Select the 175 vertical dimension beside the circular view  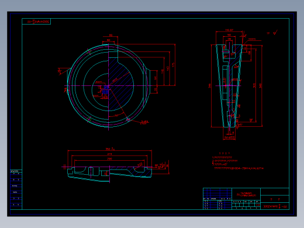pyautogui.click(x=173, y=65)
